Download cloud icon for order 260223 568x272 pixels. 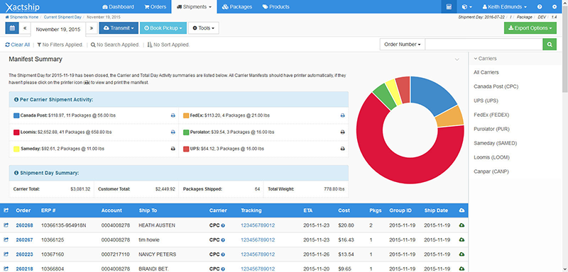[462, 254]
